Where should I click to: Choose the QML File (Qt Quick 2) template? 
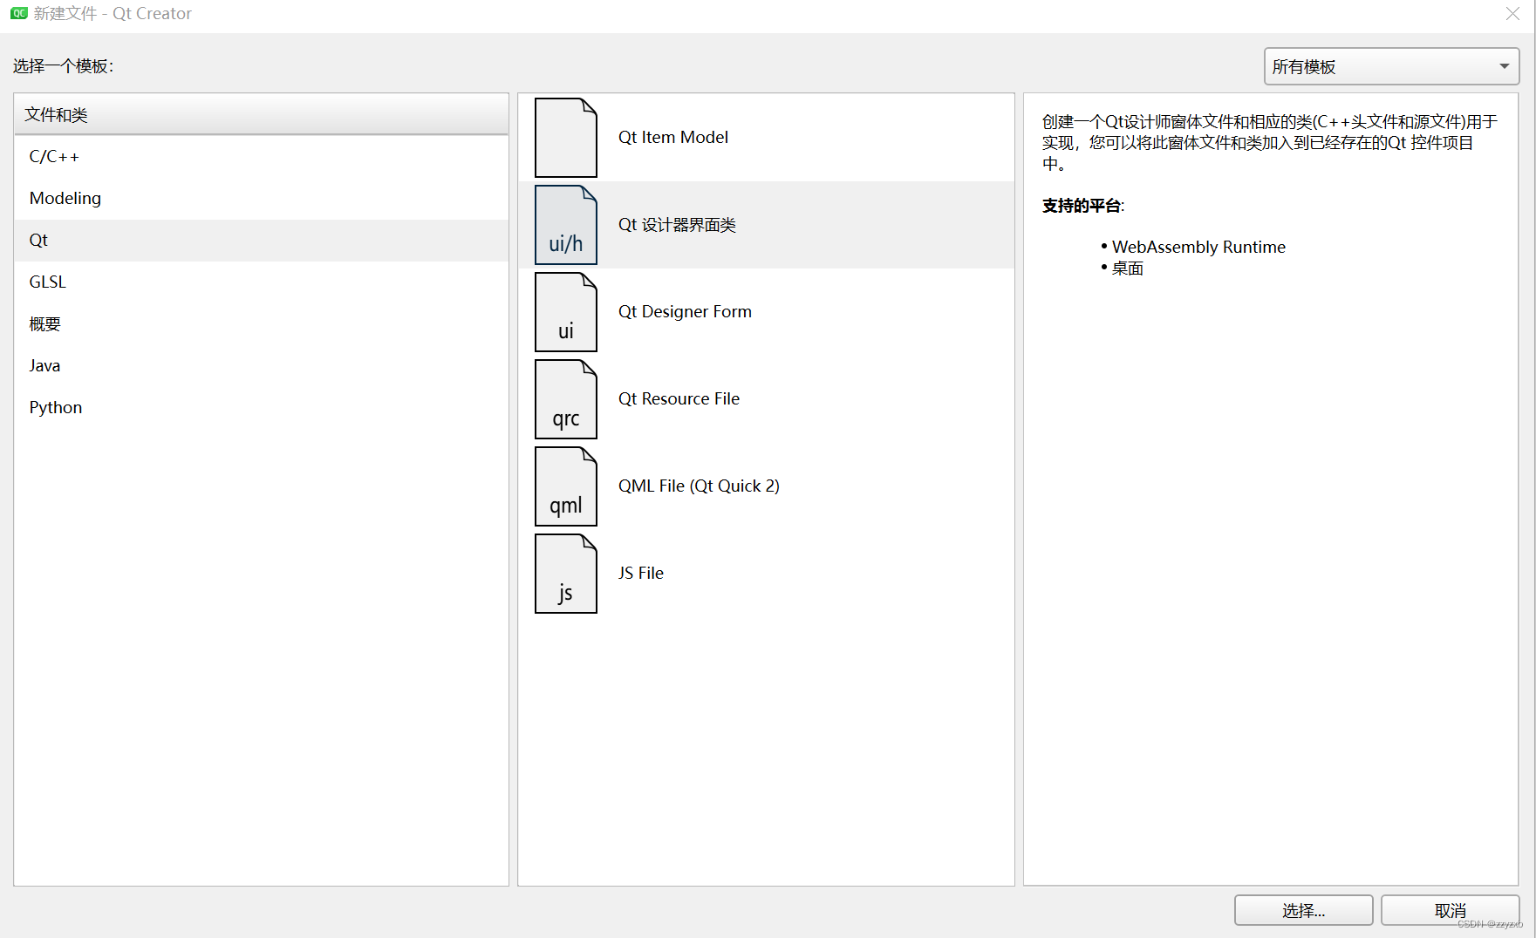coord(766,486)
